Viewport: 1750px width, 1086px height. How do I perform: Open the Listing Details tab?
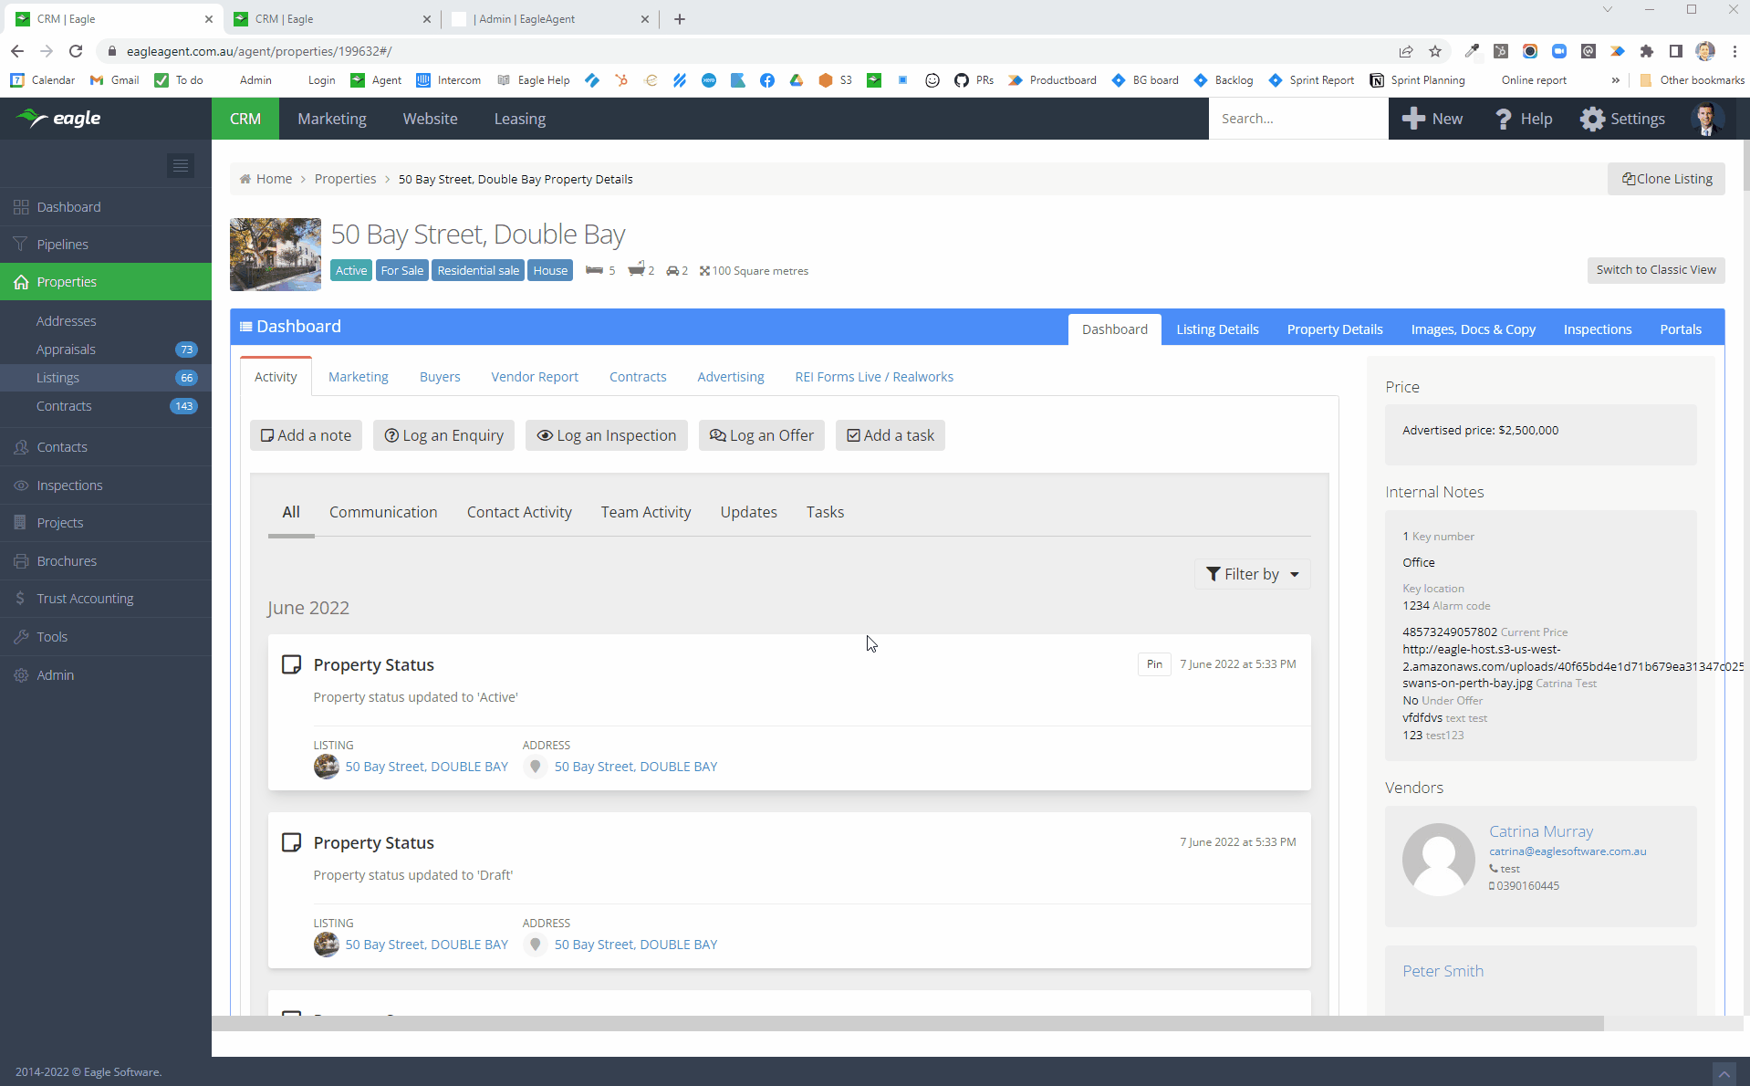(x=1217, y=329)
